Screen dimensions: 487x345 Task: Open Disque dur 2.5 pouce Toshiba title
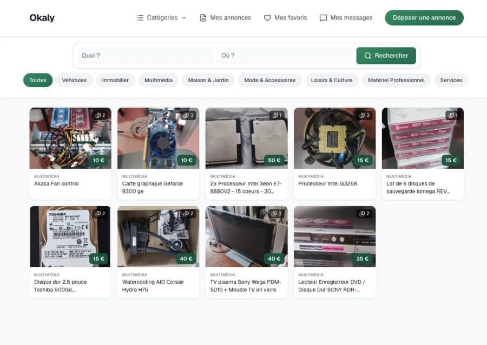(x=60, y=286)
